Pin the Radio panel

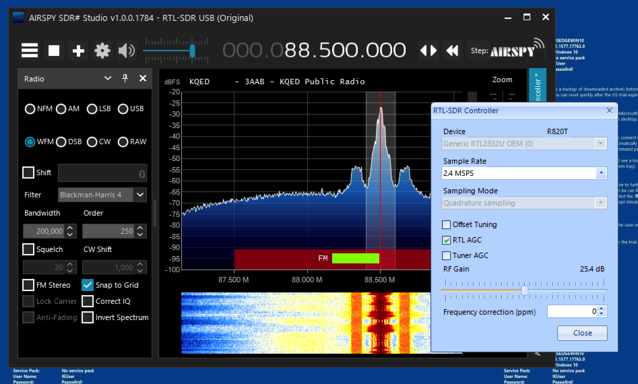[x=125, y=79]
